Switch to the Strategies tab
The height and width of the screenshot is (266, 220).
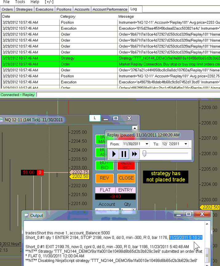tap(24, 9)
